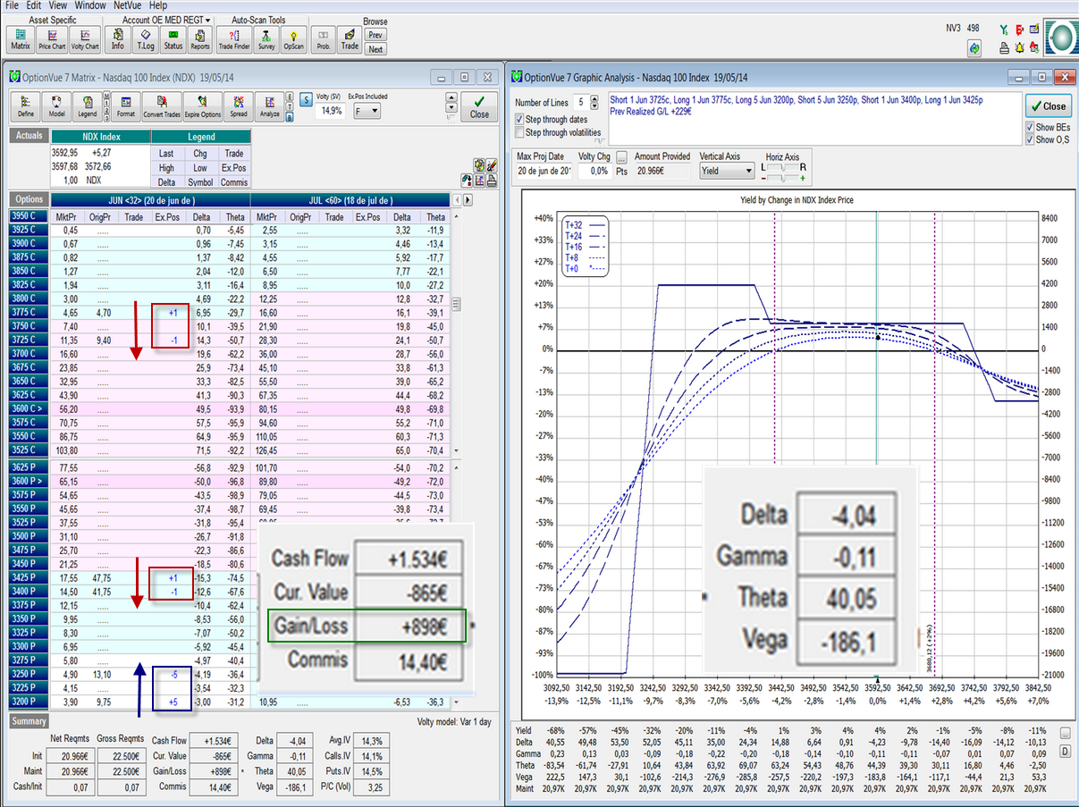
Task: Click the Convert Trades icon
Action: pyautogui.click(x=162, y=106)
